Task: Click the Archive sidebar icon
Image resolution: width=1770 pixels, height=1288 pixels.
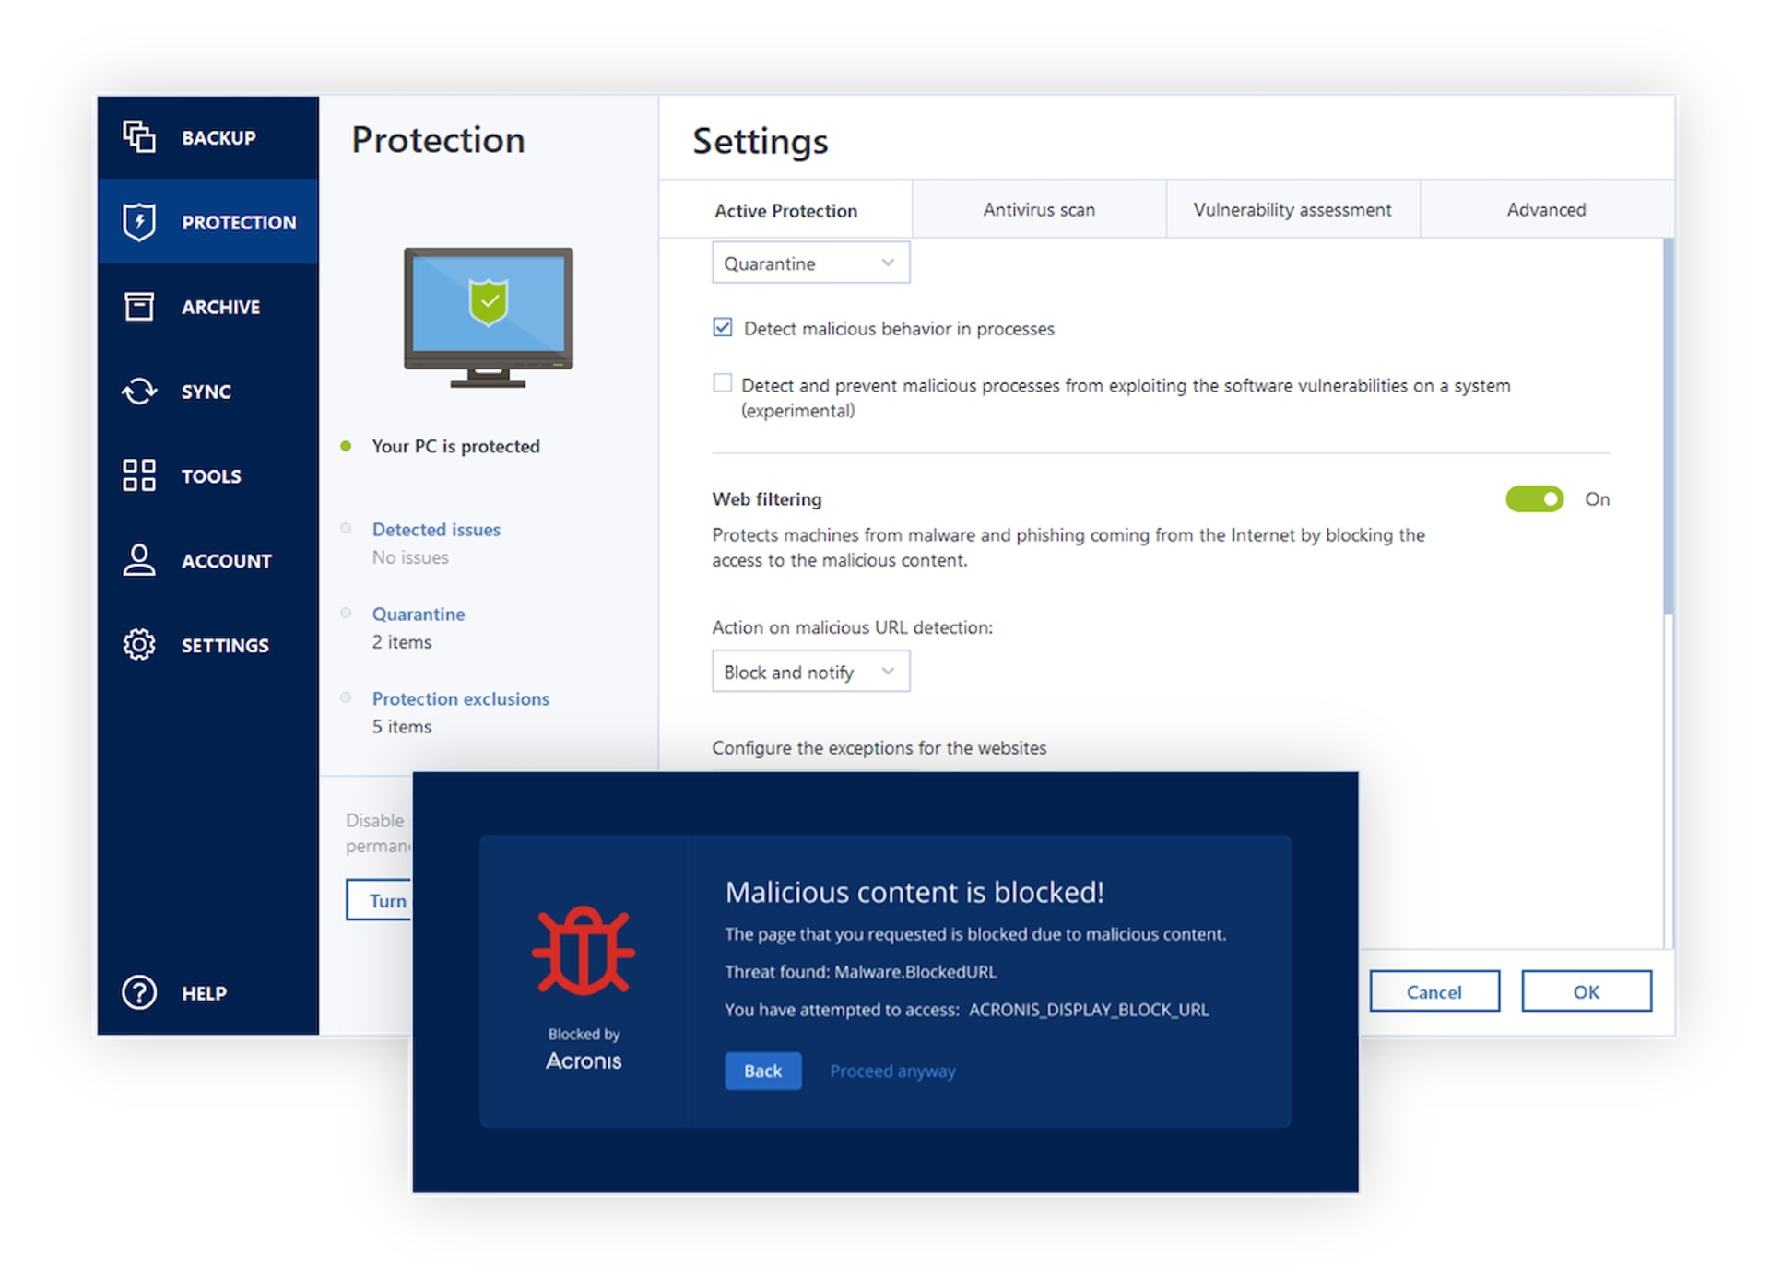Action: tap(138, 306)
